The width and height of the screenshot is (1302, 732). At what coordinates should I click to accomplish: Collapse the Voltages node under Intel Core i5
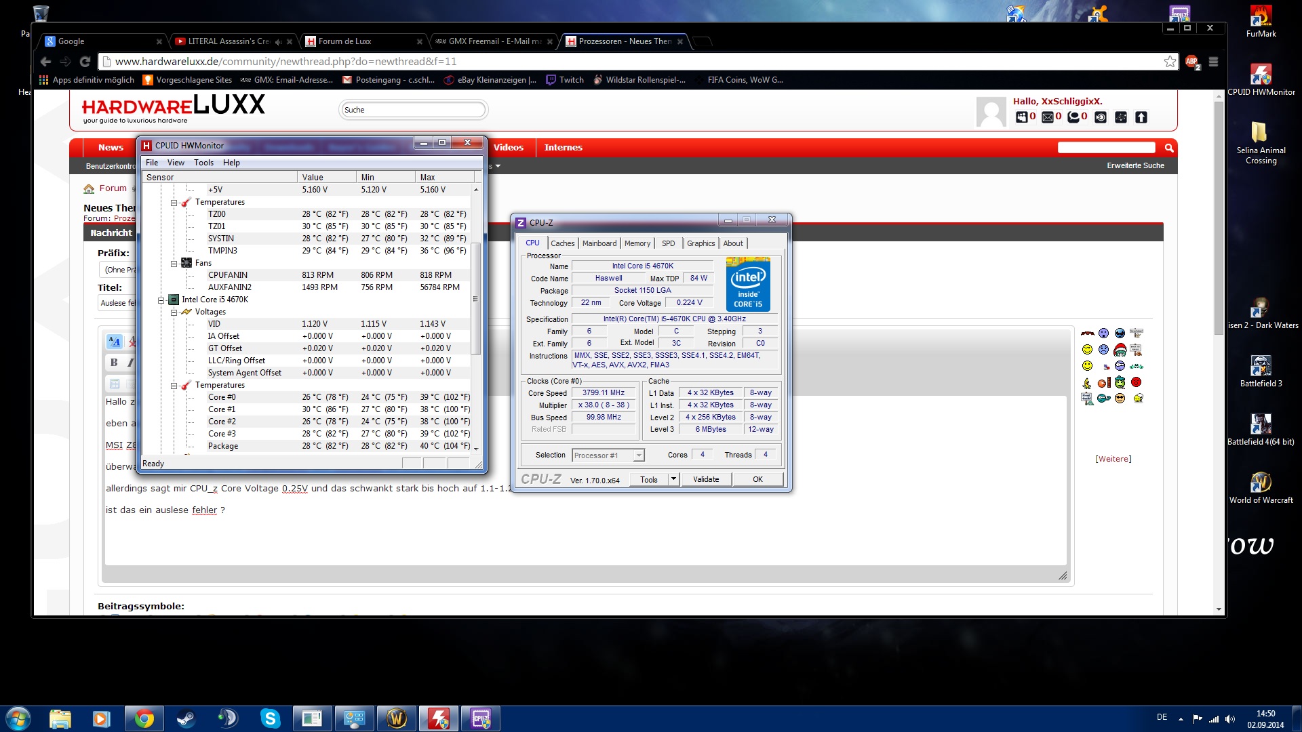click(174, 312)
